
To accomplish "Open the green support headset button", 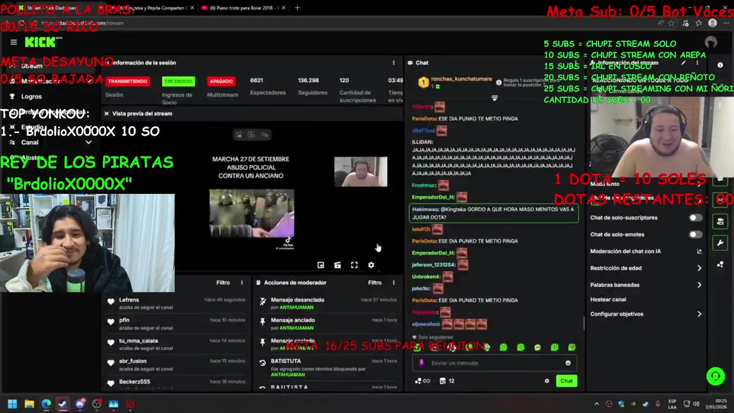I will point(715,376).
